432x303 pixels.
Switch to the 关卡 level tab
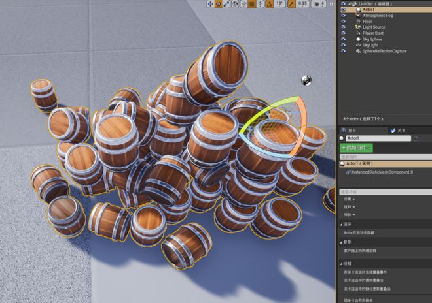click(x=397, y=131)
